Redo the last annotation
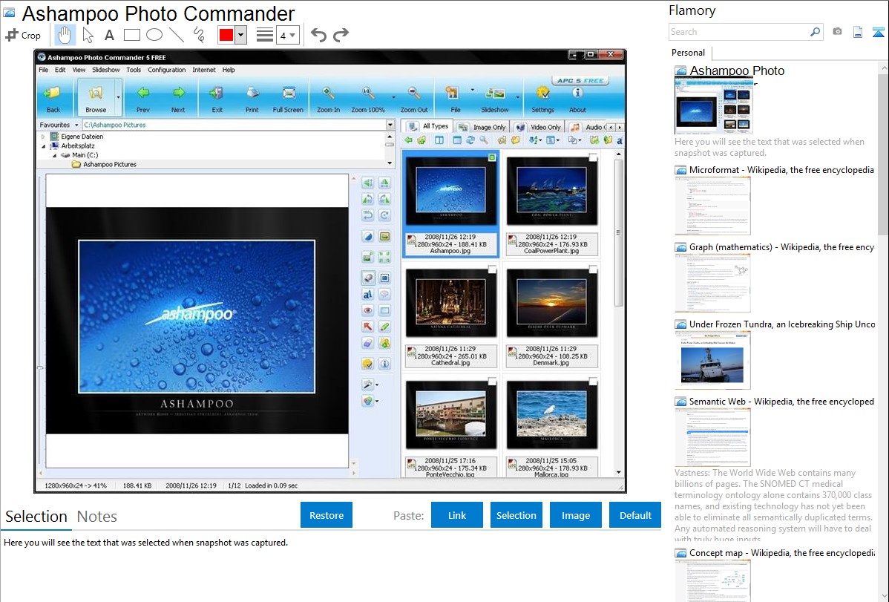Screen dimensions: 889x602 point(341,35)
